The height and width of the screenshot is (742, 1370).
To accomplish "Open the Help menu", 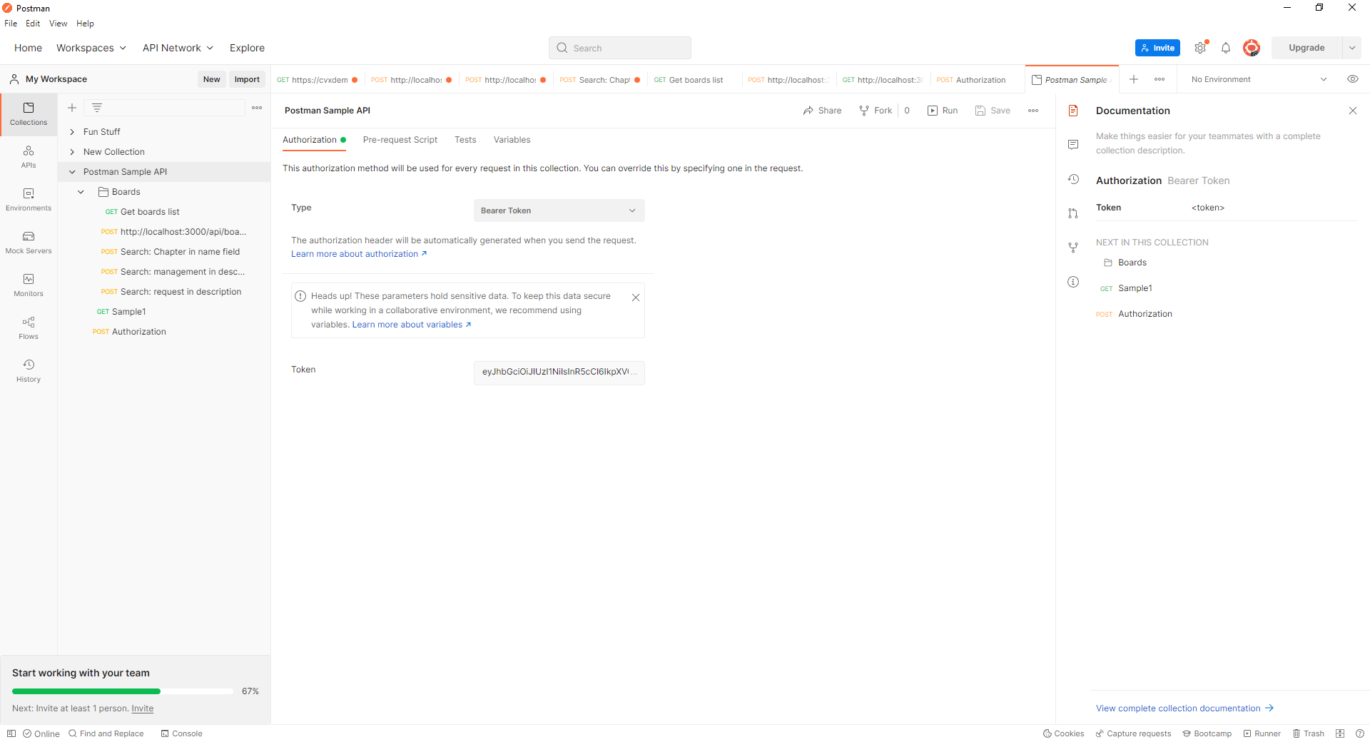I will pos(85,24).
